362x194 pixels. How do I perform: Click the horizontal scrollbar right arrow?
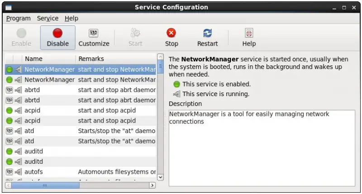(x=152, y=185)
